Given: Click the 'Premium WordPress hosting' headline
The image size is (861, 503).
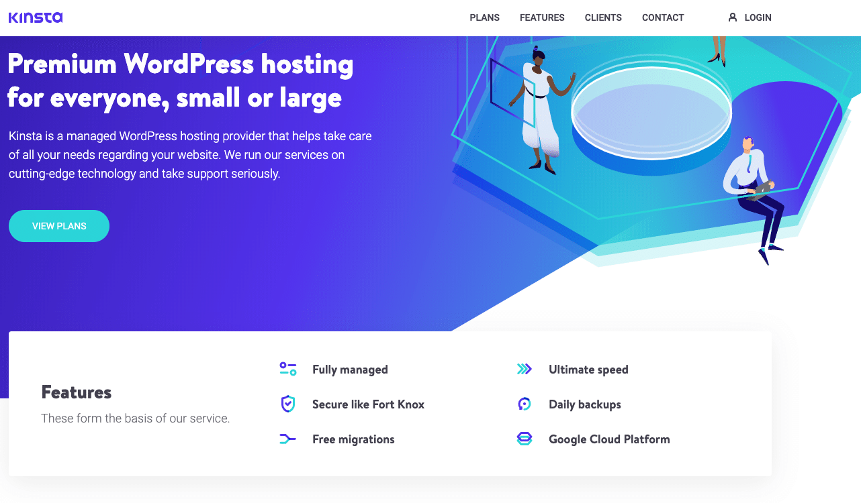Looking at the screenshot, I should (181, 81).
